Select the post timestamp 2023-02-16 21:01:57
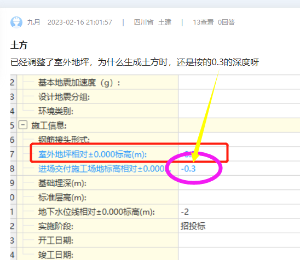 point(80,22)
